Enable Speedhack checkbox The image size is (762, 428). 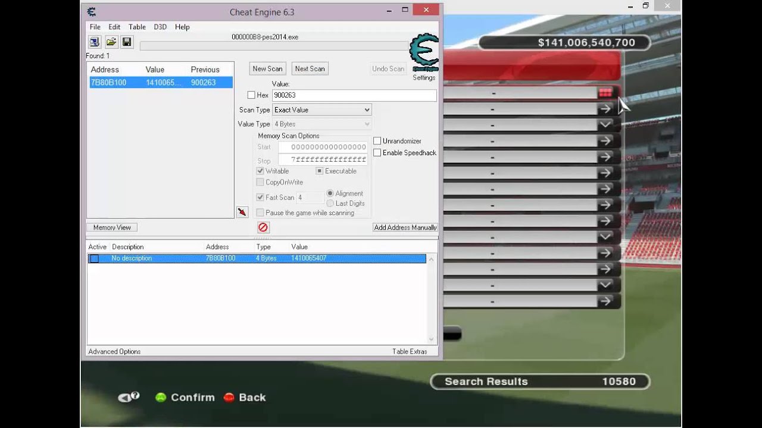(x=377, y=153)
